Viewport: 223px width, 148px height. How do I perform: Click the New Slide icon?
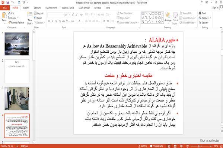[30, 15]
